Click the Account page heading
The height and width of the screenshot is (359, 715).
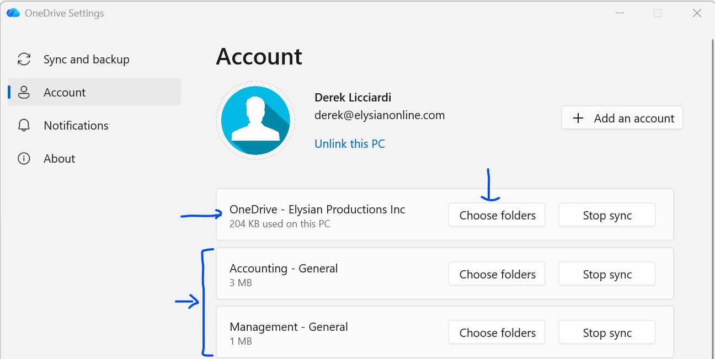pos(259,56)
